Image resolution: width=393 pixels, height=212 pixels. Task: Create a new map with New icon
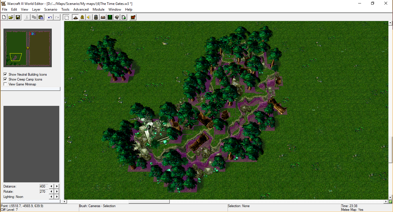[x=4, y=17]
